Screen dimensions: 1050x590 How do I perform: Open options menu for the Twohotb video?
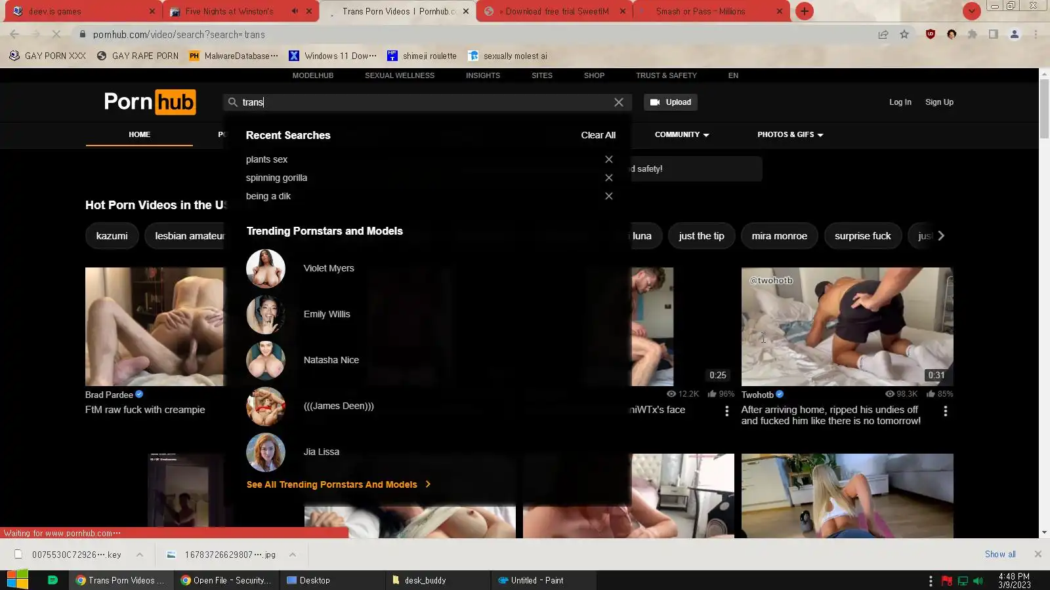click(946, 411)
